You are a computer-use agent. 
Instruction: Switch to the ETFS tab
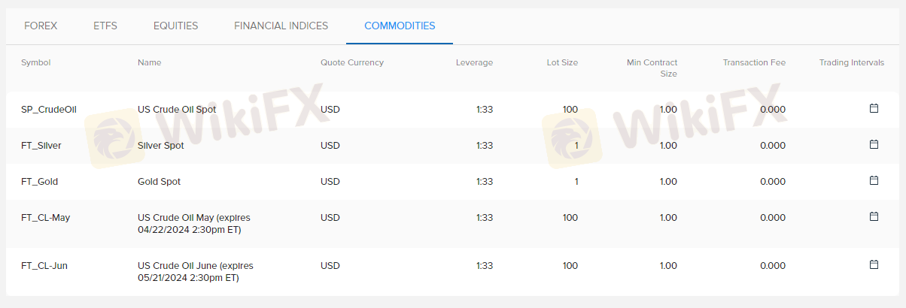(105, 26)
